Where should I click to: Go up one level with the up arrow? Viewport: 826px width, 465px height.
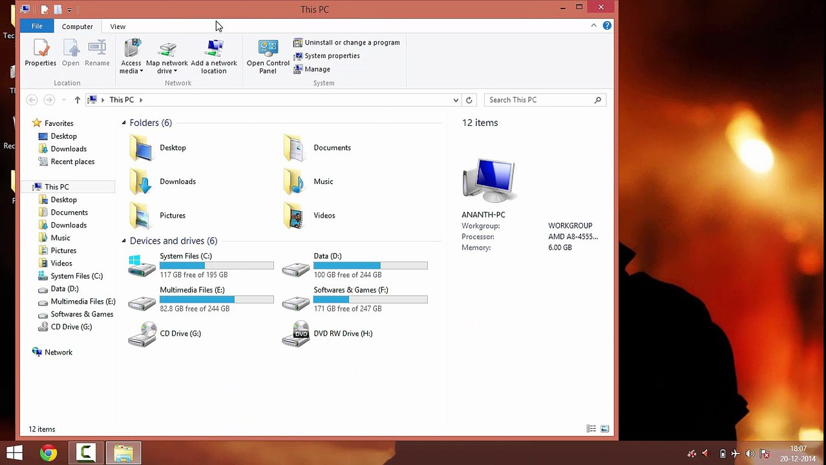point(78,100)
